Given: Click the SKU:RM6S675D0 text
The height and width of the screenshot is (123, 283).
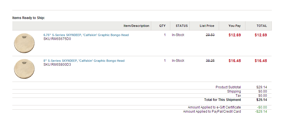Looking at the screenshot, I should point(57,39).
